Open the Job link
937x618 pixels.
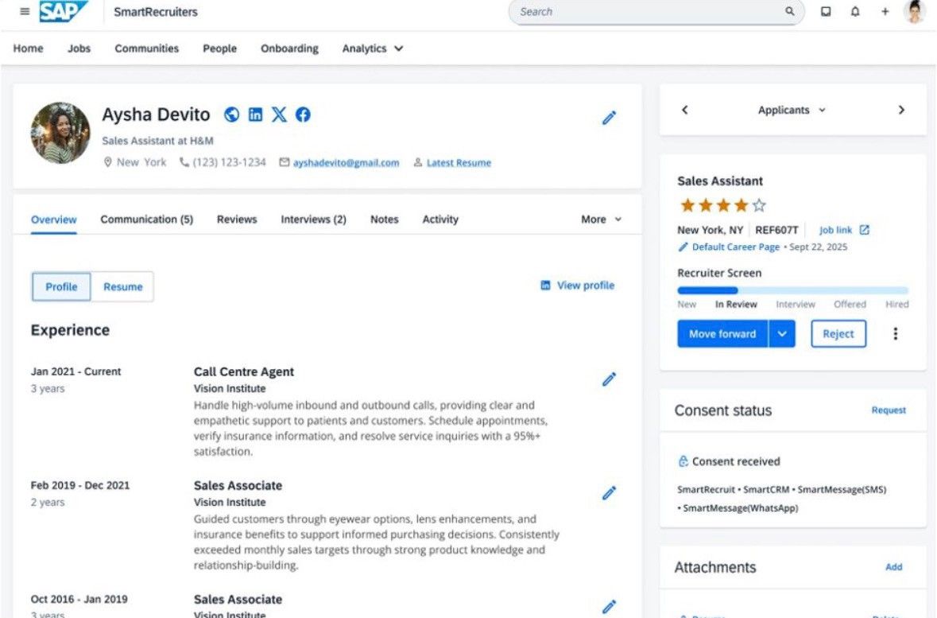(x=835, y=230)
